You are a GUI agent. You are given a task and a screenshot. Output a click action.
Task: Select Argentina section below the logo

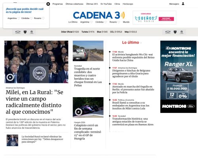pyautogui.click(x=85, y=22)
